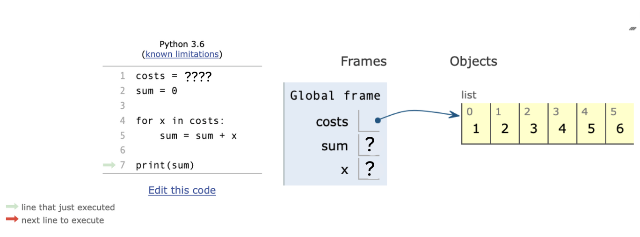Click the Objects column heading
The image size is (640, 237).
473,61
